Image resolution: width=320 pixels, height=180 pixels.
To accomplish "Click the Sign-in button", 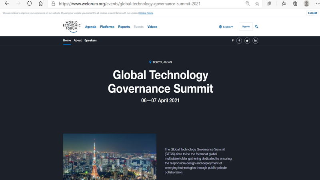I will [x=246, y=26].
